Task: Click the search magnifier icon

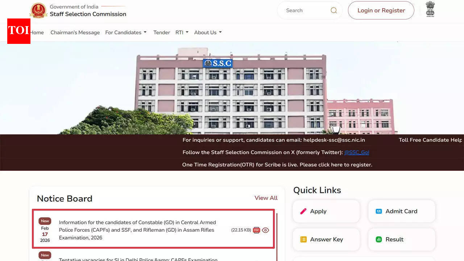Action: [x=333, y=10]
